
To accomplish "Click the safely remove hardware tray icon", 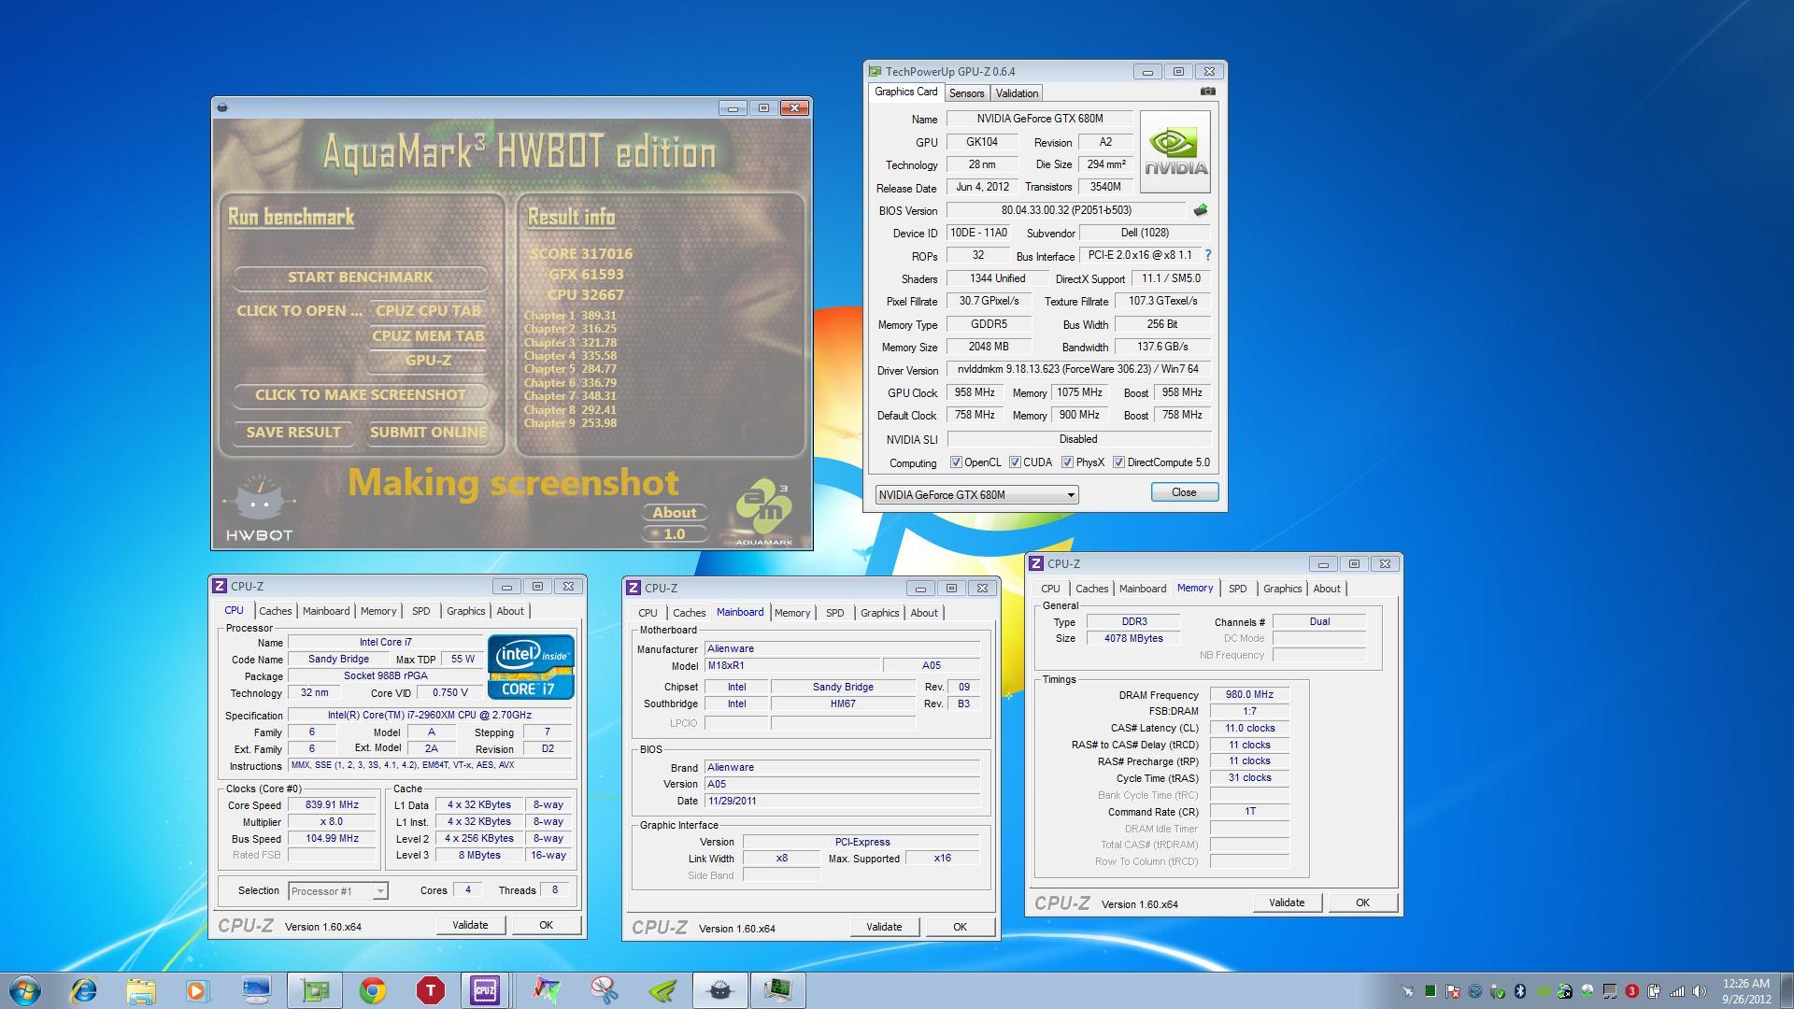I will tap(1497, 992).
